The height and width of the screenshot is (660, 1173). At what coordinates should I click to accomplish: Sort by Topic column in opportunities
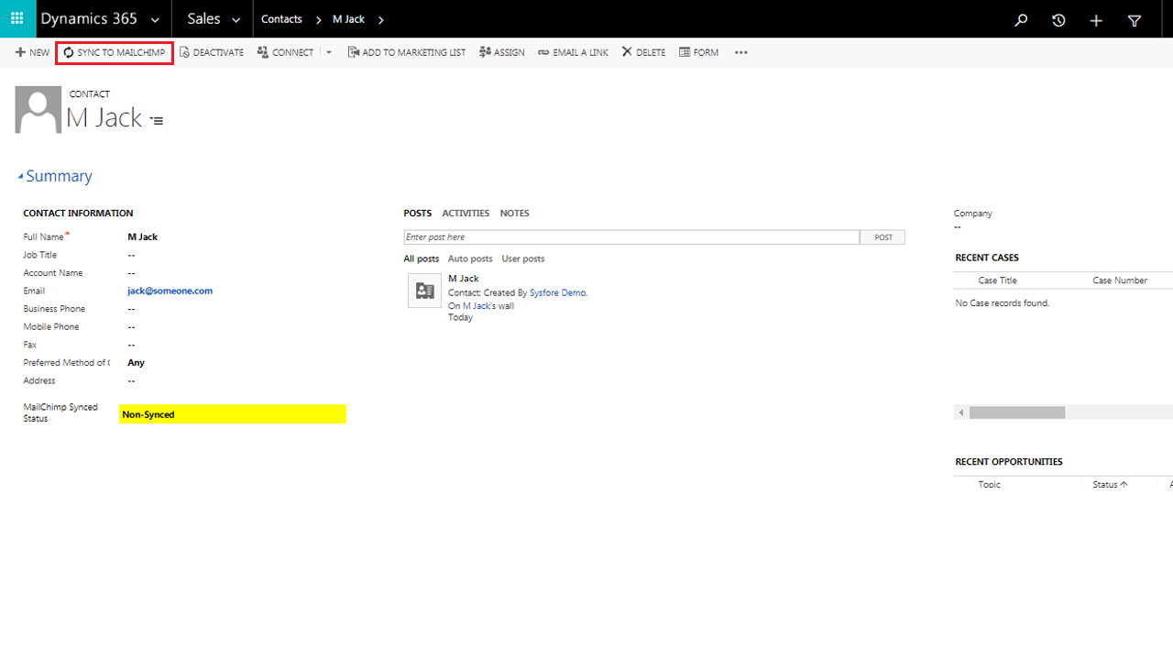click(990, 484)
